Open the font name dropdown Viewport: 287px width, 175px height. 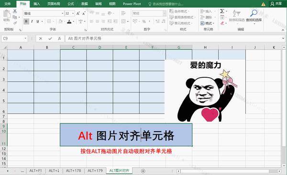tap(62, 13)
